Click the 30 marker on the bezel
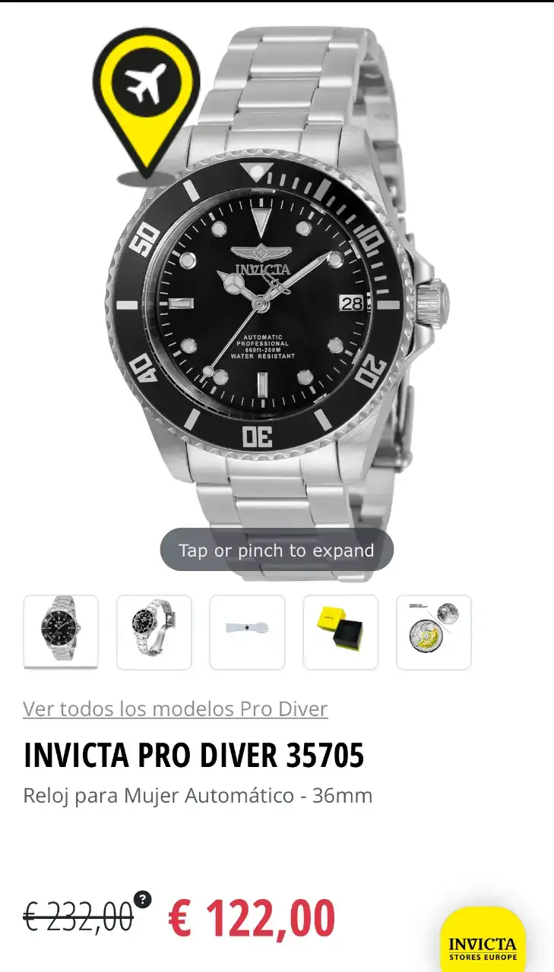Screen dimensions: 554x972 (258, 436)
